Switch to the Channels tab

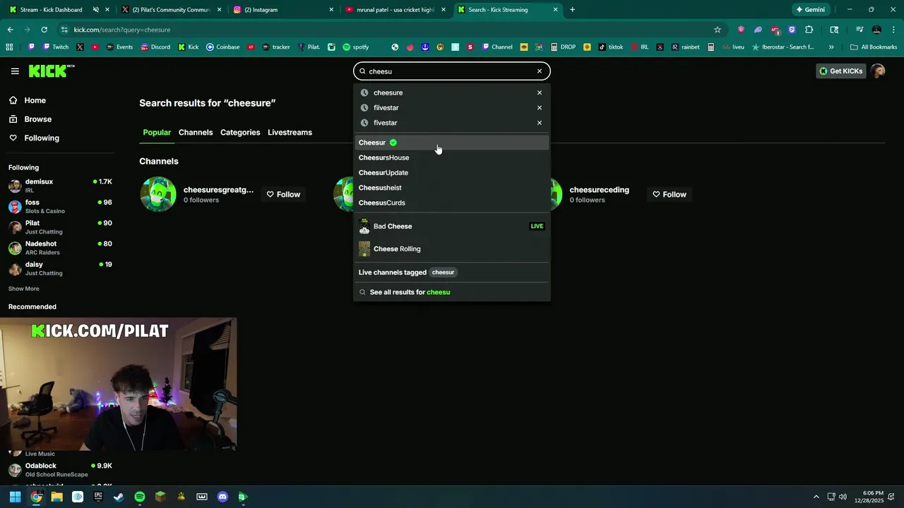pos(196,133)
